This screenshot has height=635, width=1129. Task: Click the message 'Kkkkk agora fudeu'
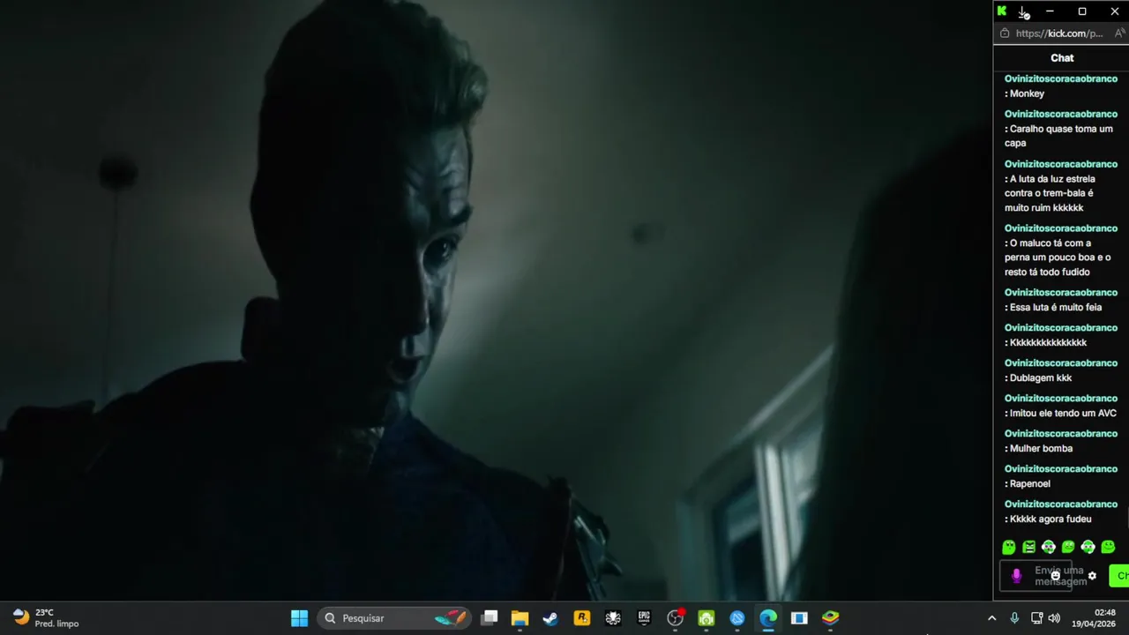pyautogui.click(x=1050, y=519)
